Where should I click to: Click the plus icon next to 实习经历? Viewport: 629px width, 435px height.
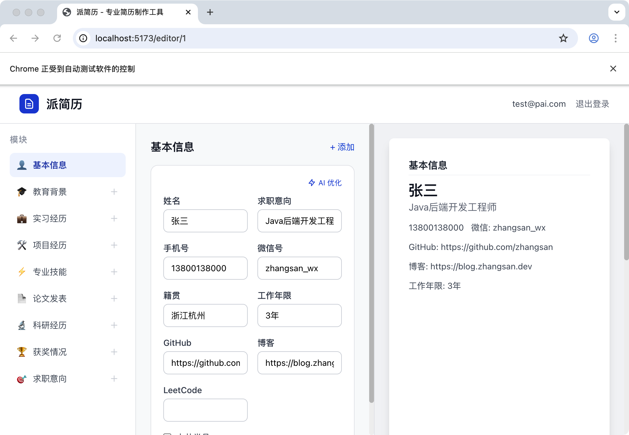(114, 218)
